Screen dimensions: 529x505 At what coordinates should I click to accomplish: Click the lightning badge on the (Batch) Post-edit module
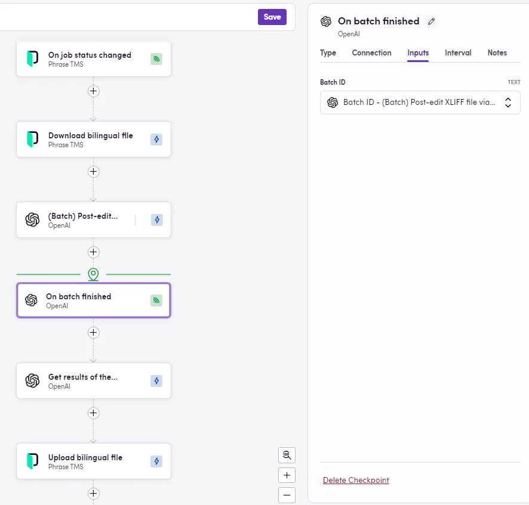coord(156,220)
